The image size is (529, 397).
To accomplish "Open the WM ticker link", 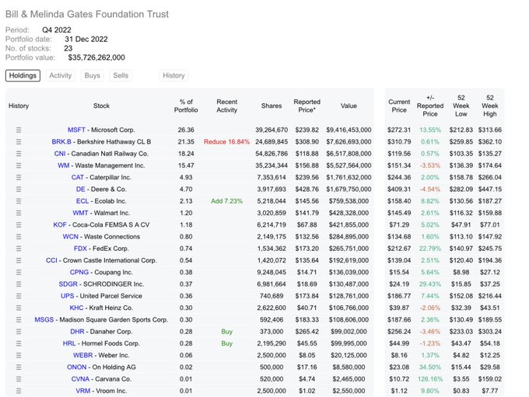I will 64,165.
